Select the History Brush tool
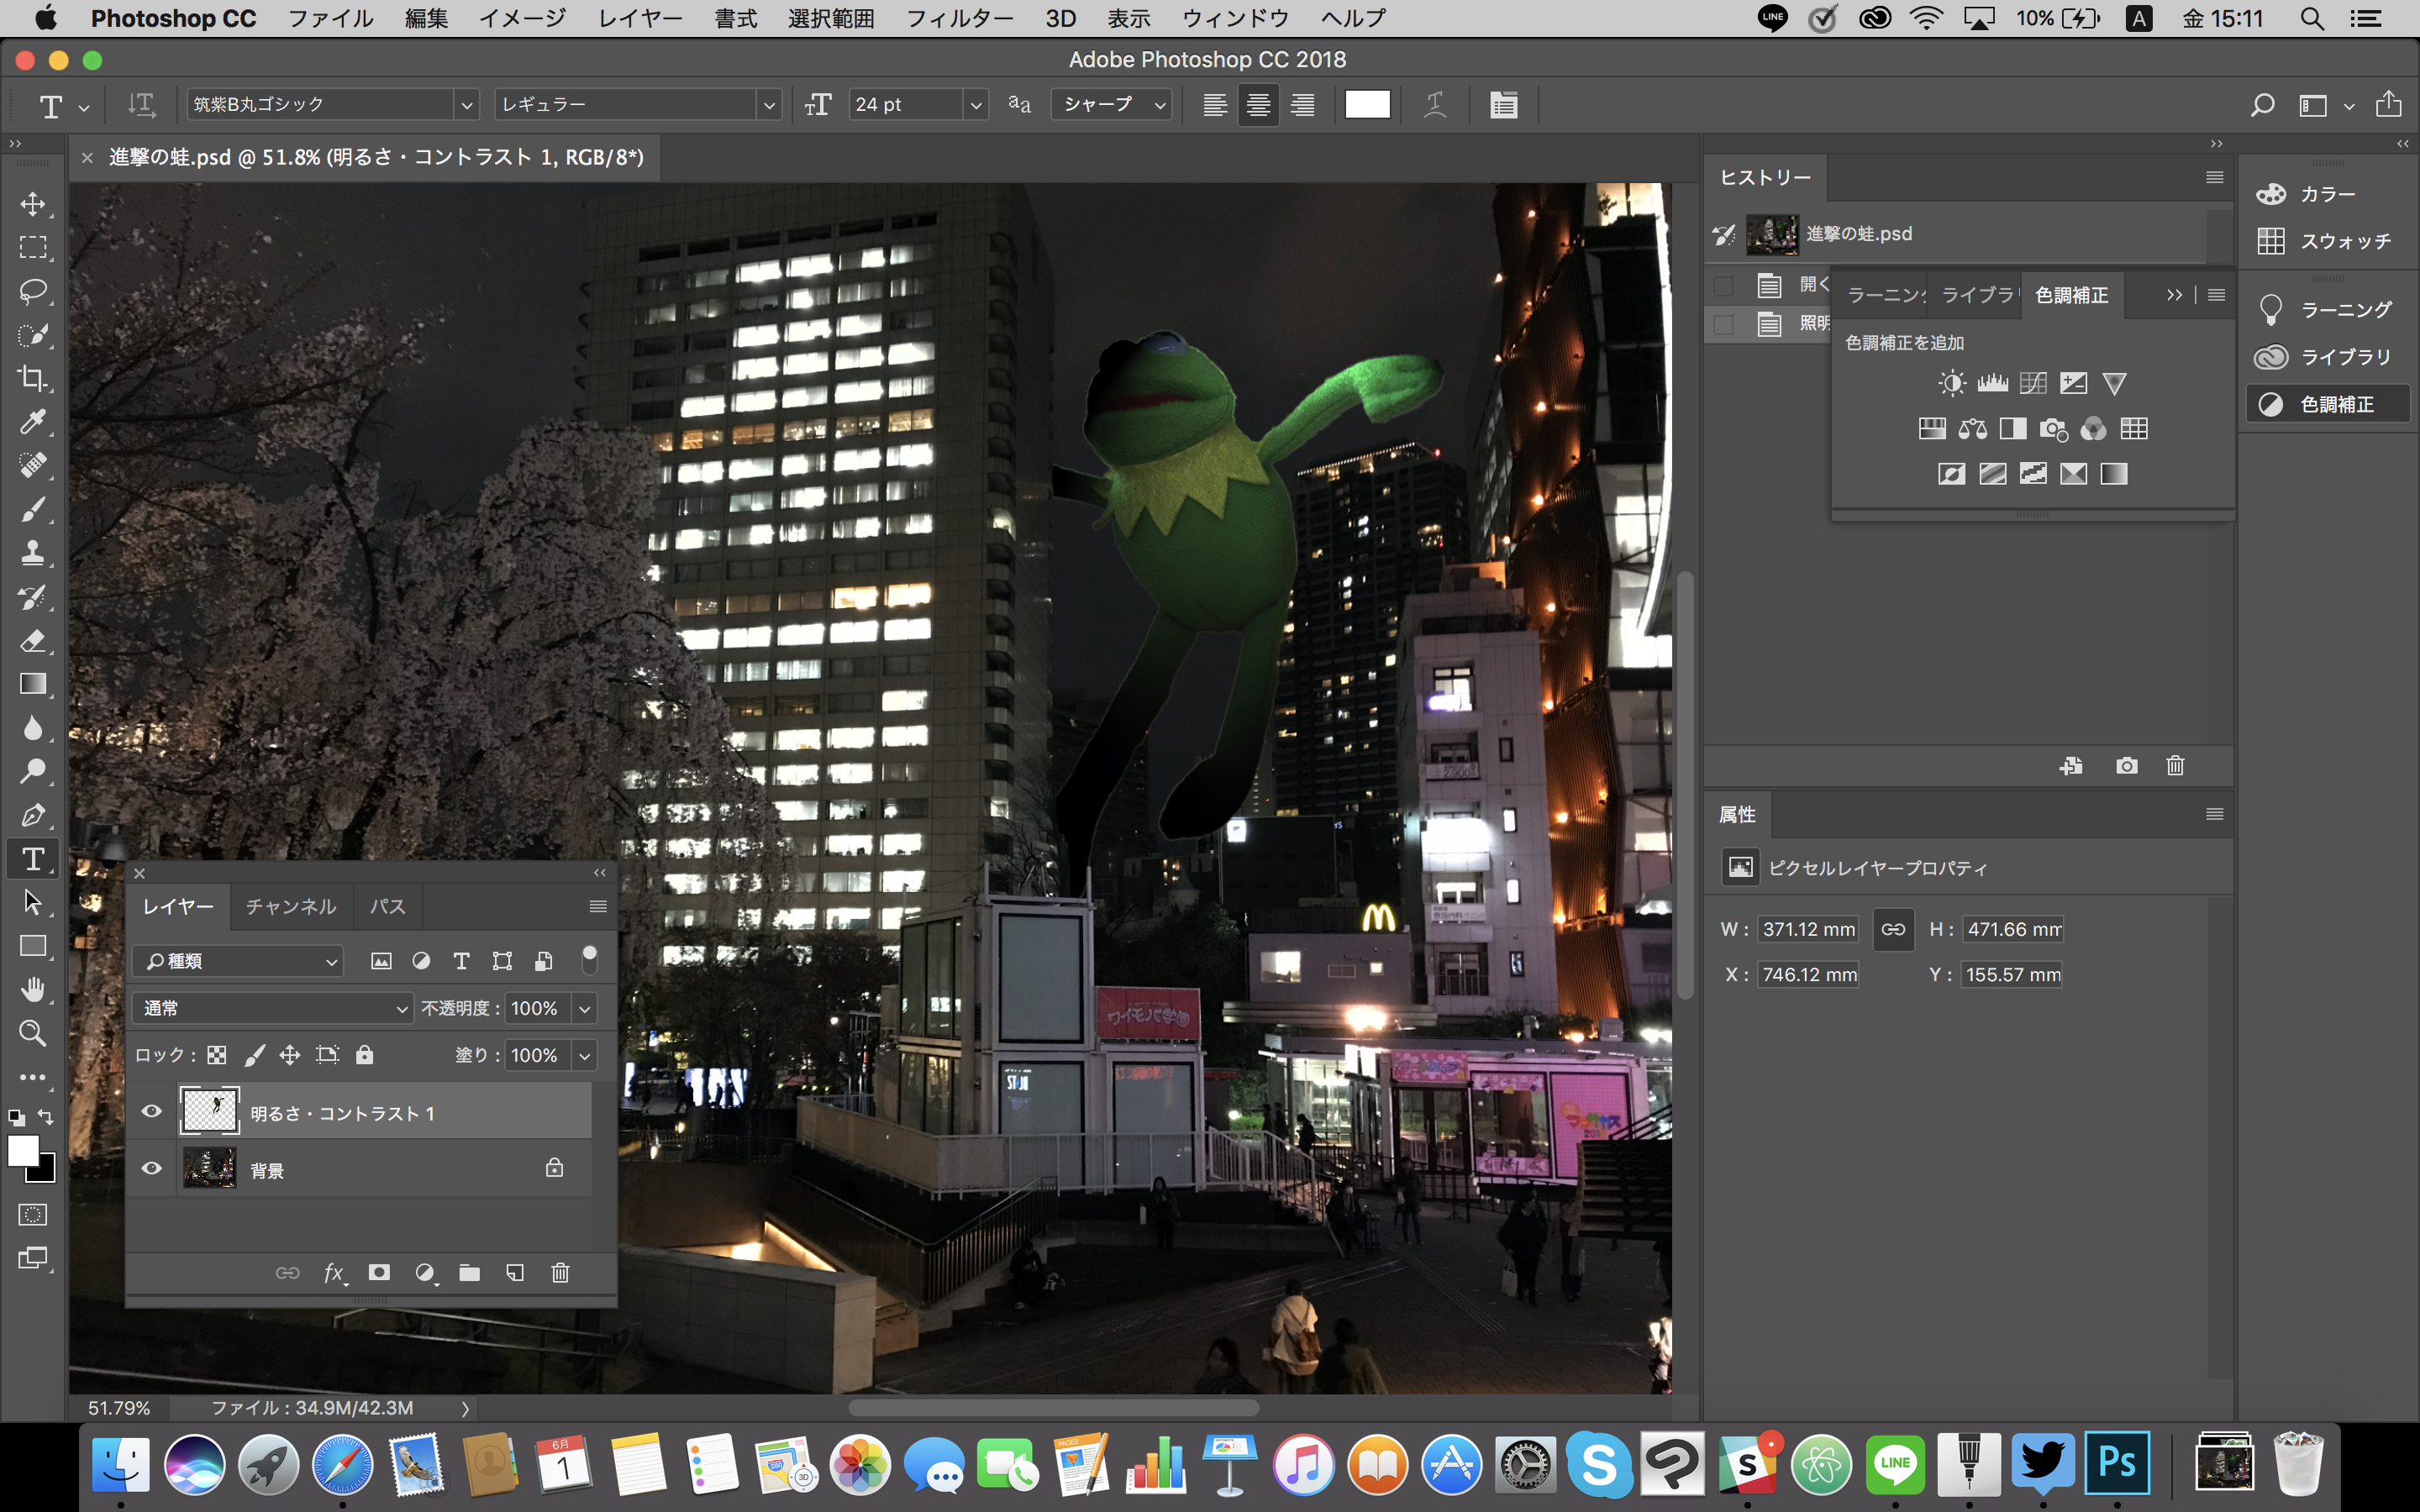 coord(33,597)
